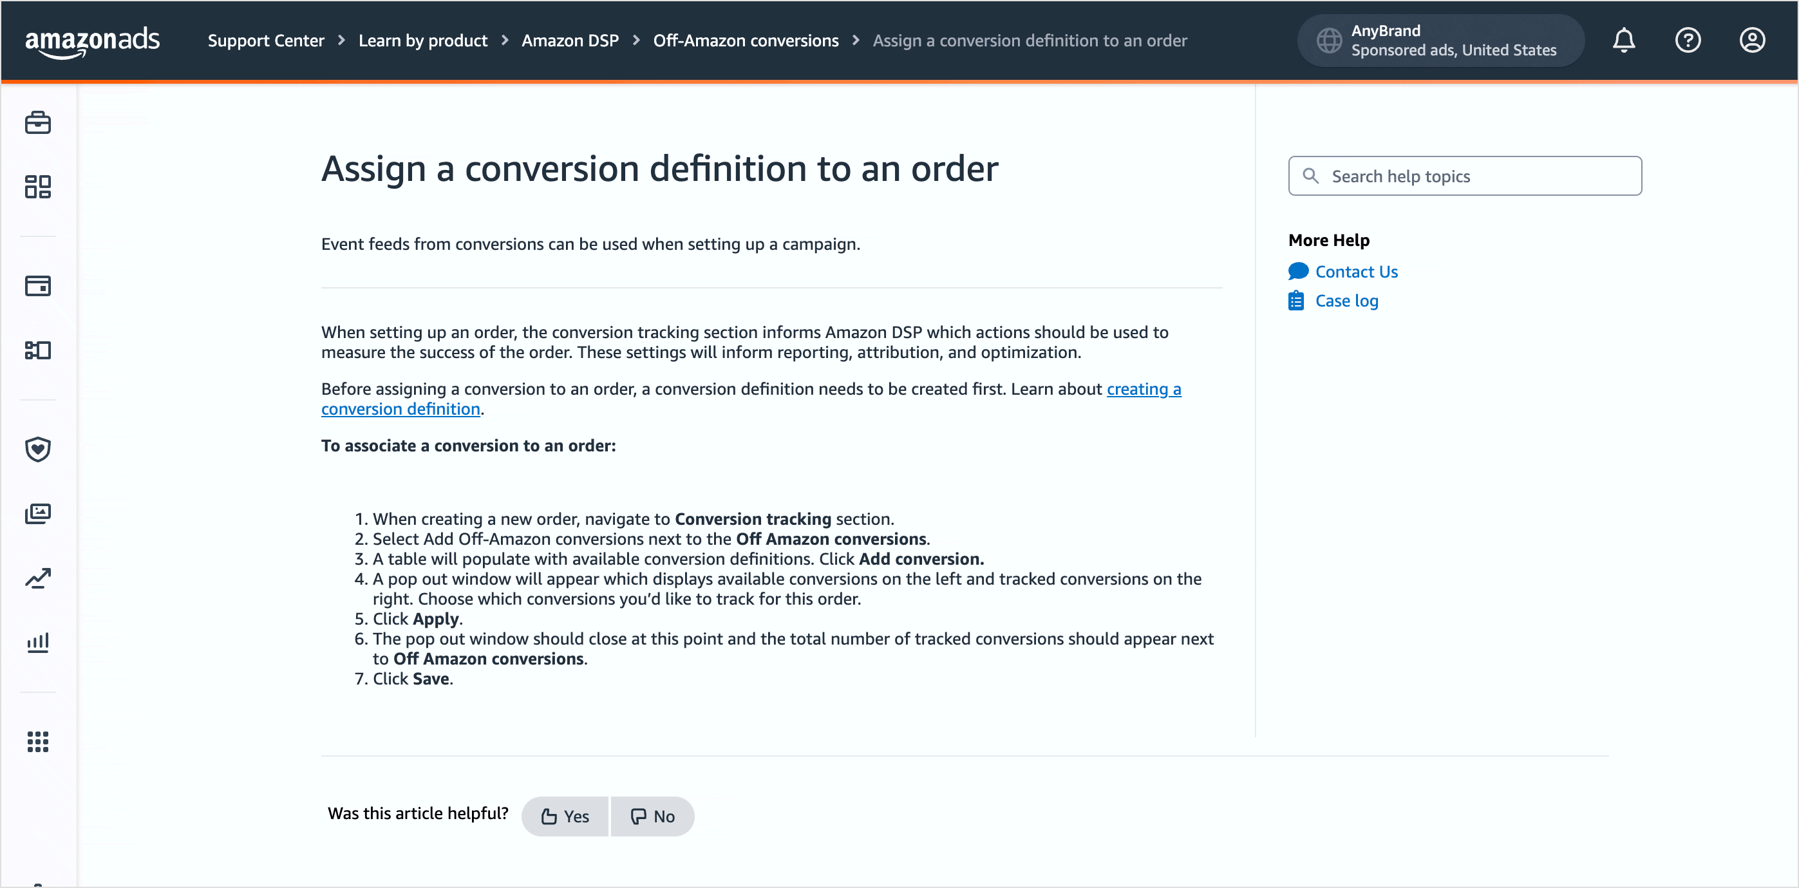Click the help question mark icon
Screen dimensions: 1799x888
[1688, 41]
